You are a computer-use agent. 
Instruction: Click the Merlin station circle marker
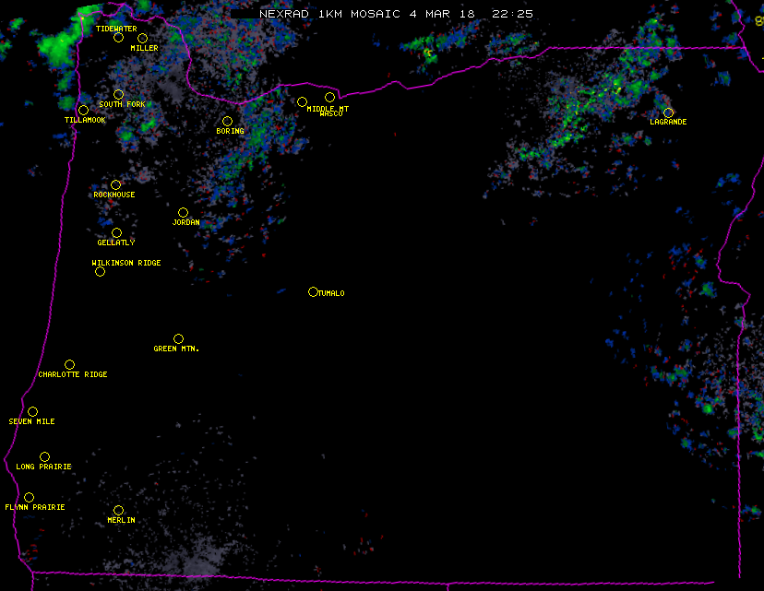coord(118,511)
